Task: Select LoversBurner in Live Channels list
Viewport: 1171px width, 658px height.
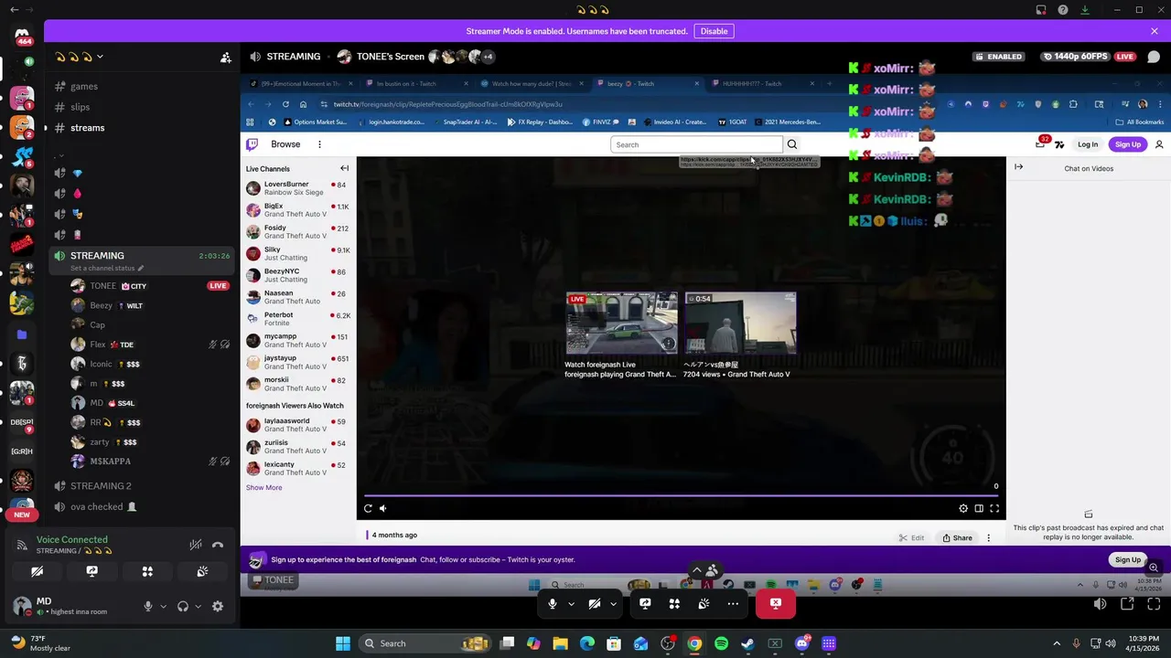Action: [x=297, y=188]
